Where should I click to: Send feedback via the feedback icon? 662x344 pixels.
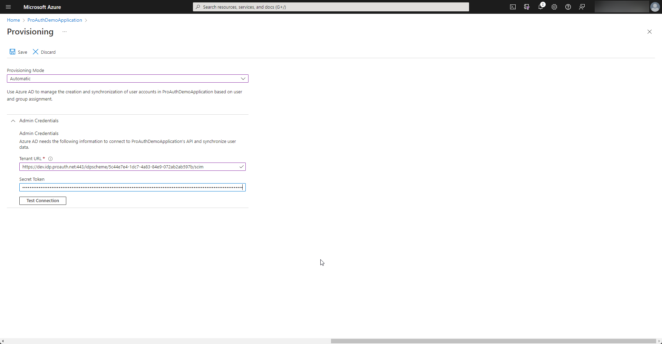pos(582,7)
